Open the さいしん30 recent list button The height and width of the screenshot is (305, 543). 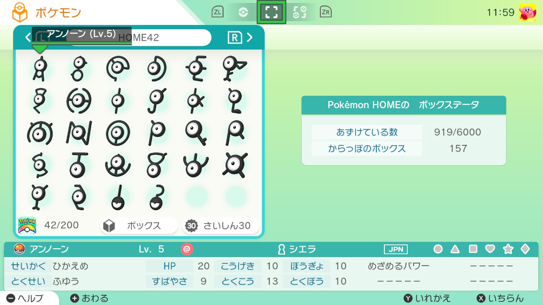pyautogui.click(x=221, y=226)
